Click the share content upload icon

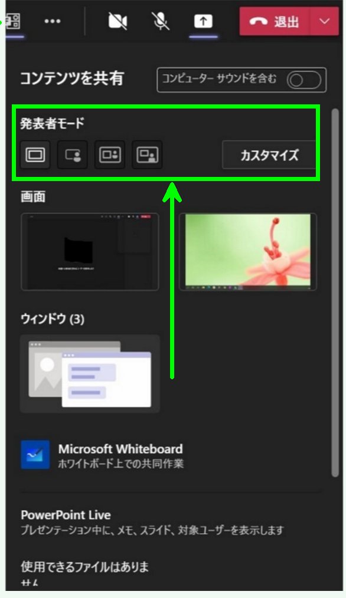coord(203,21)
